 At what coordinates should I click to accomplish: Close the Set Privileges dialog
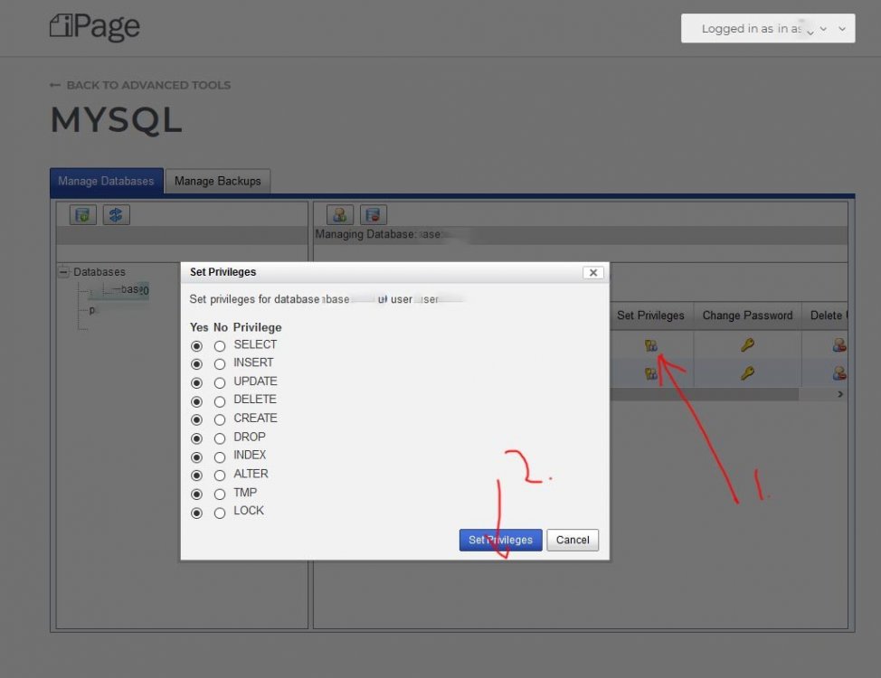592,272
